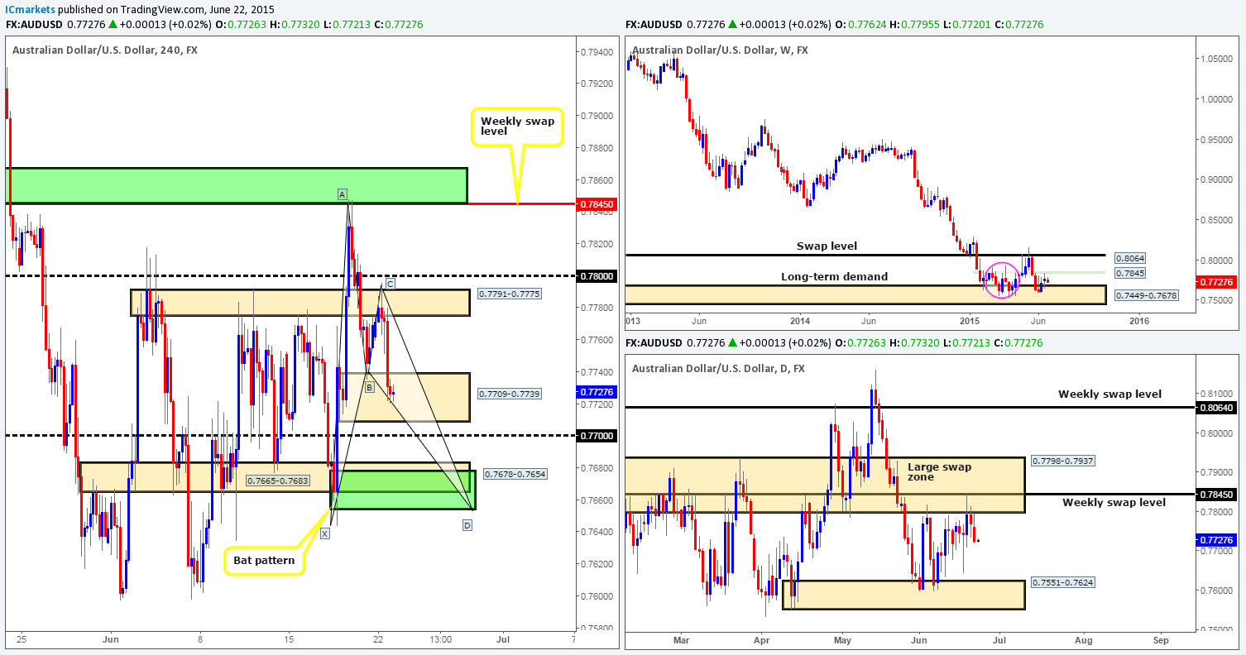Click the blue 0.77276 price label on daily chart
This screenshot has height=655, width=1246.
point(1218,540)
